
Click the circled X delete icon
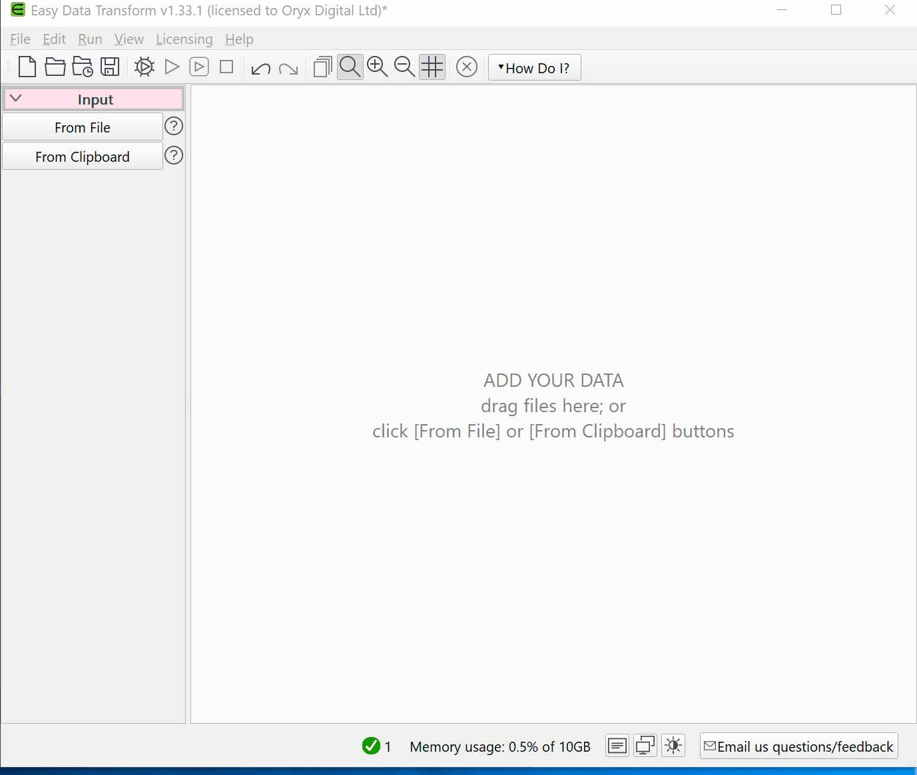tap(467, 67)
